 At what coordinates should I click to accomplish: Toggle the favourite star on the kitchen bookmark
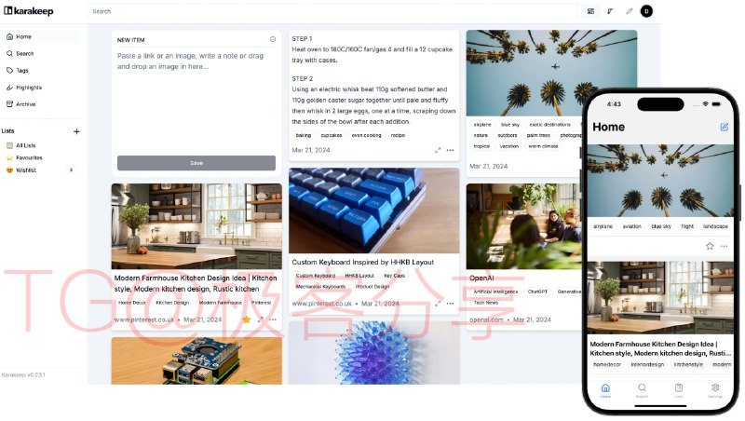point(246,319)
